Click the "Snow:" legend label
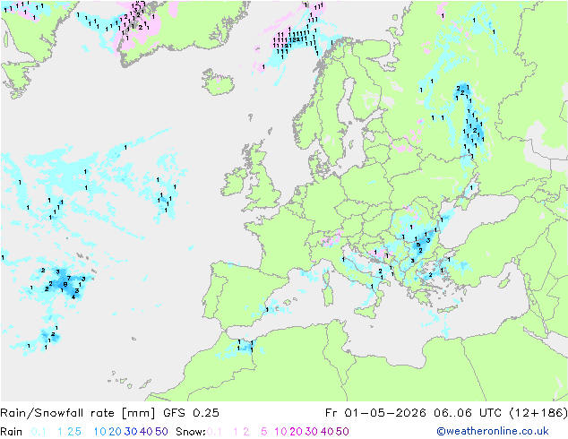This screenshot has height=439, width=568. (x=191, y=432)
